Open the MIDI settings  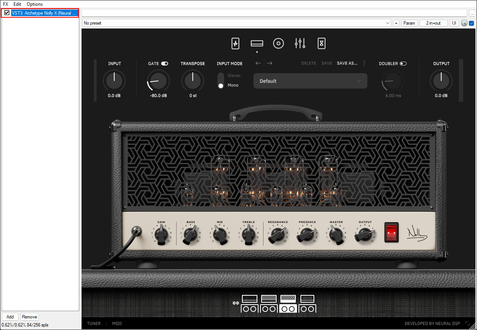coord(117,324)
